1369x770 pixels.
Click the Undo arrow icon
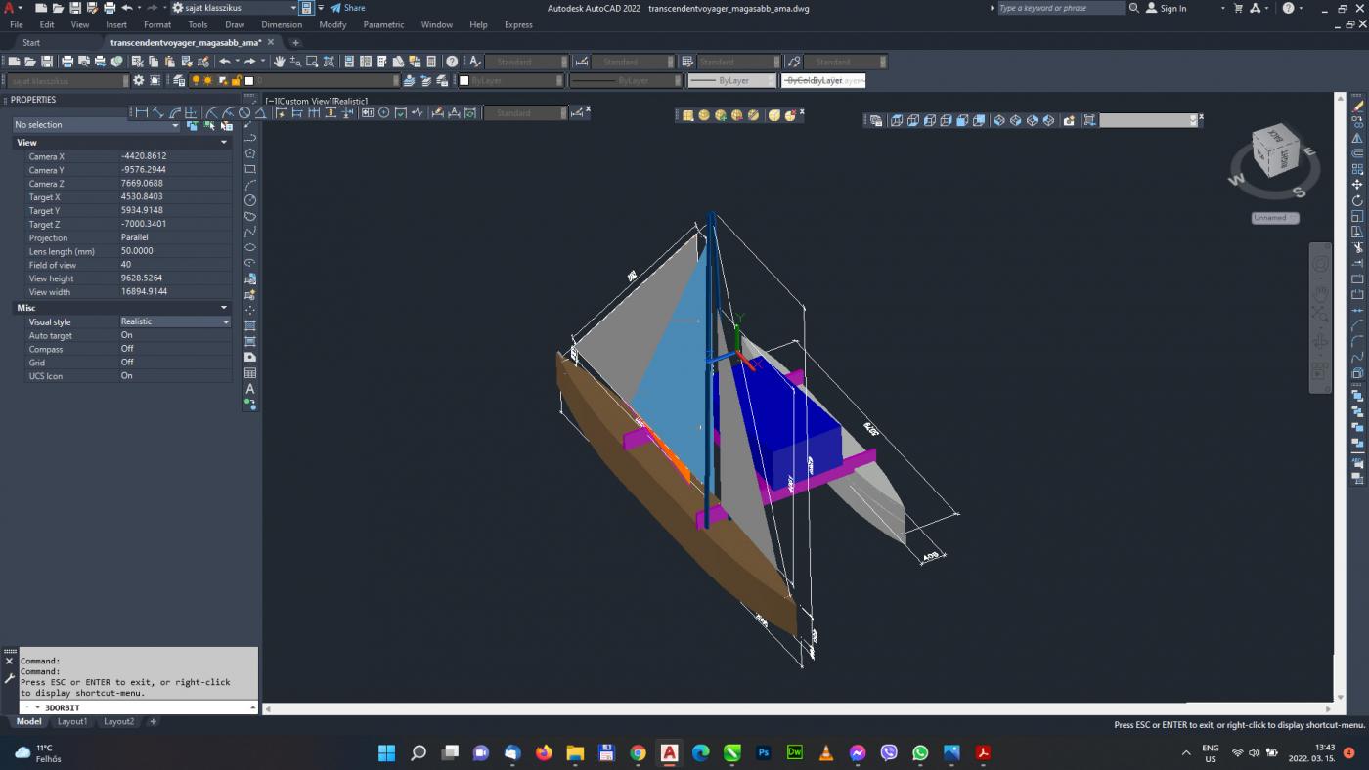coord(224,62)
